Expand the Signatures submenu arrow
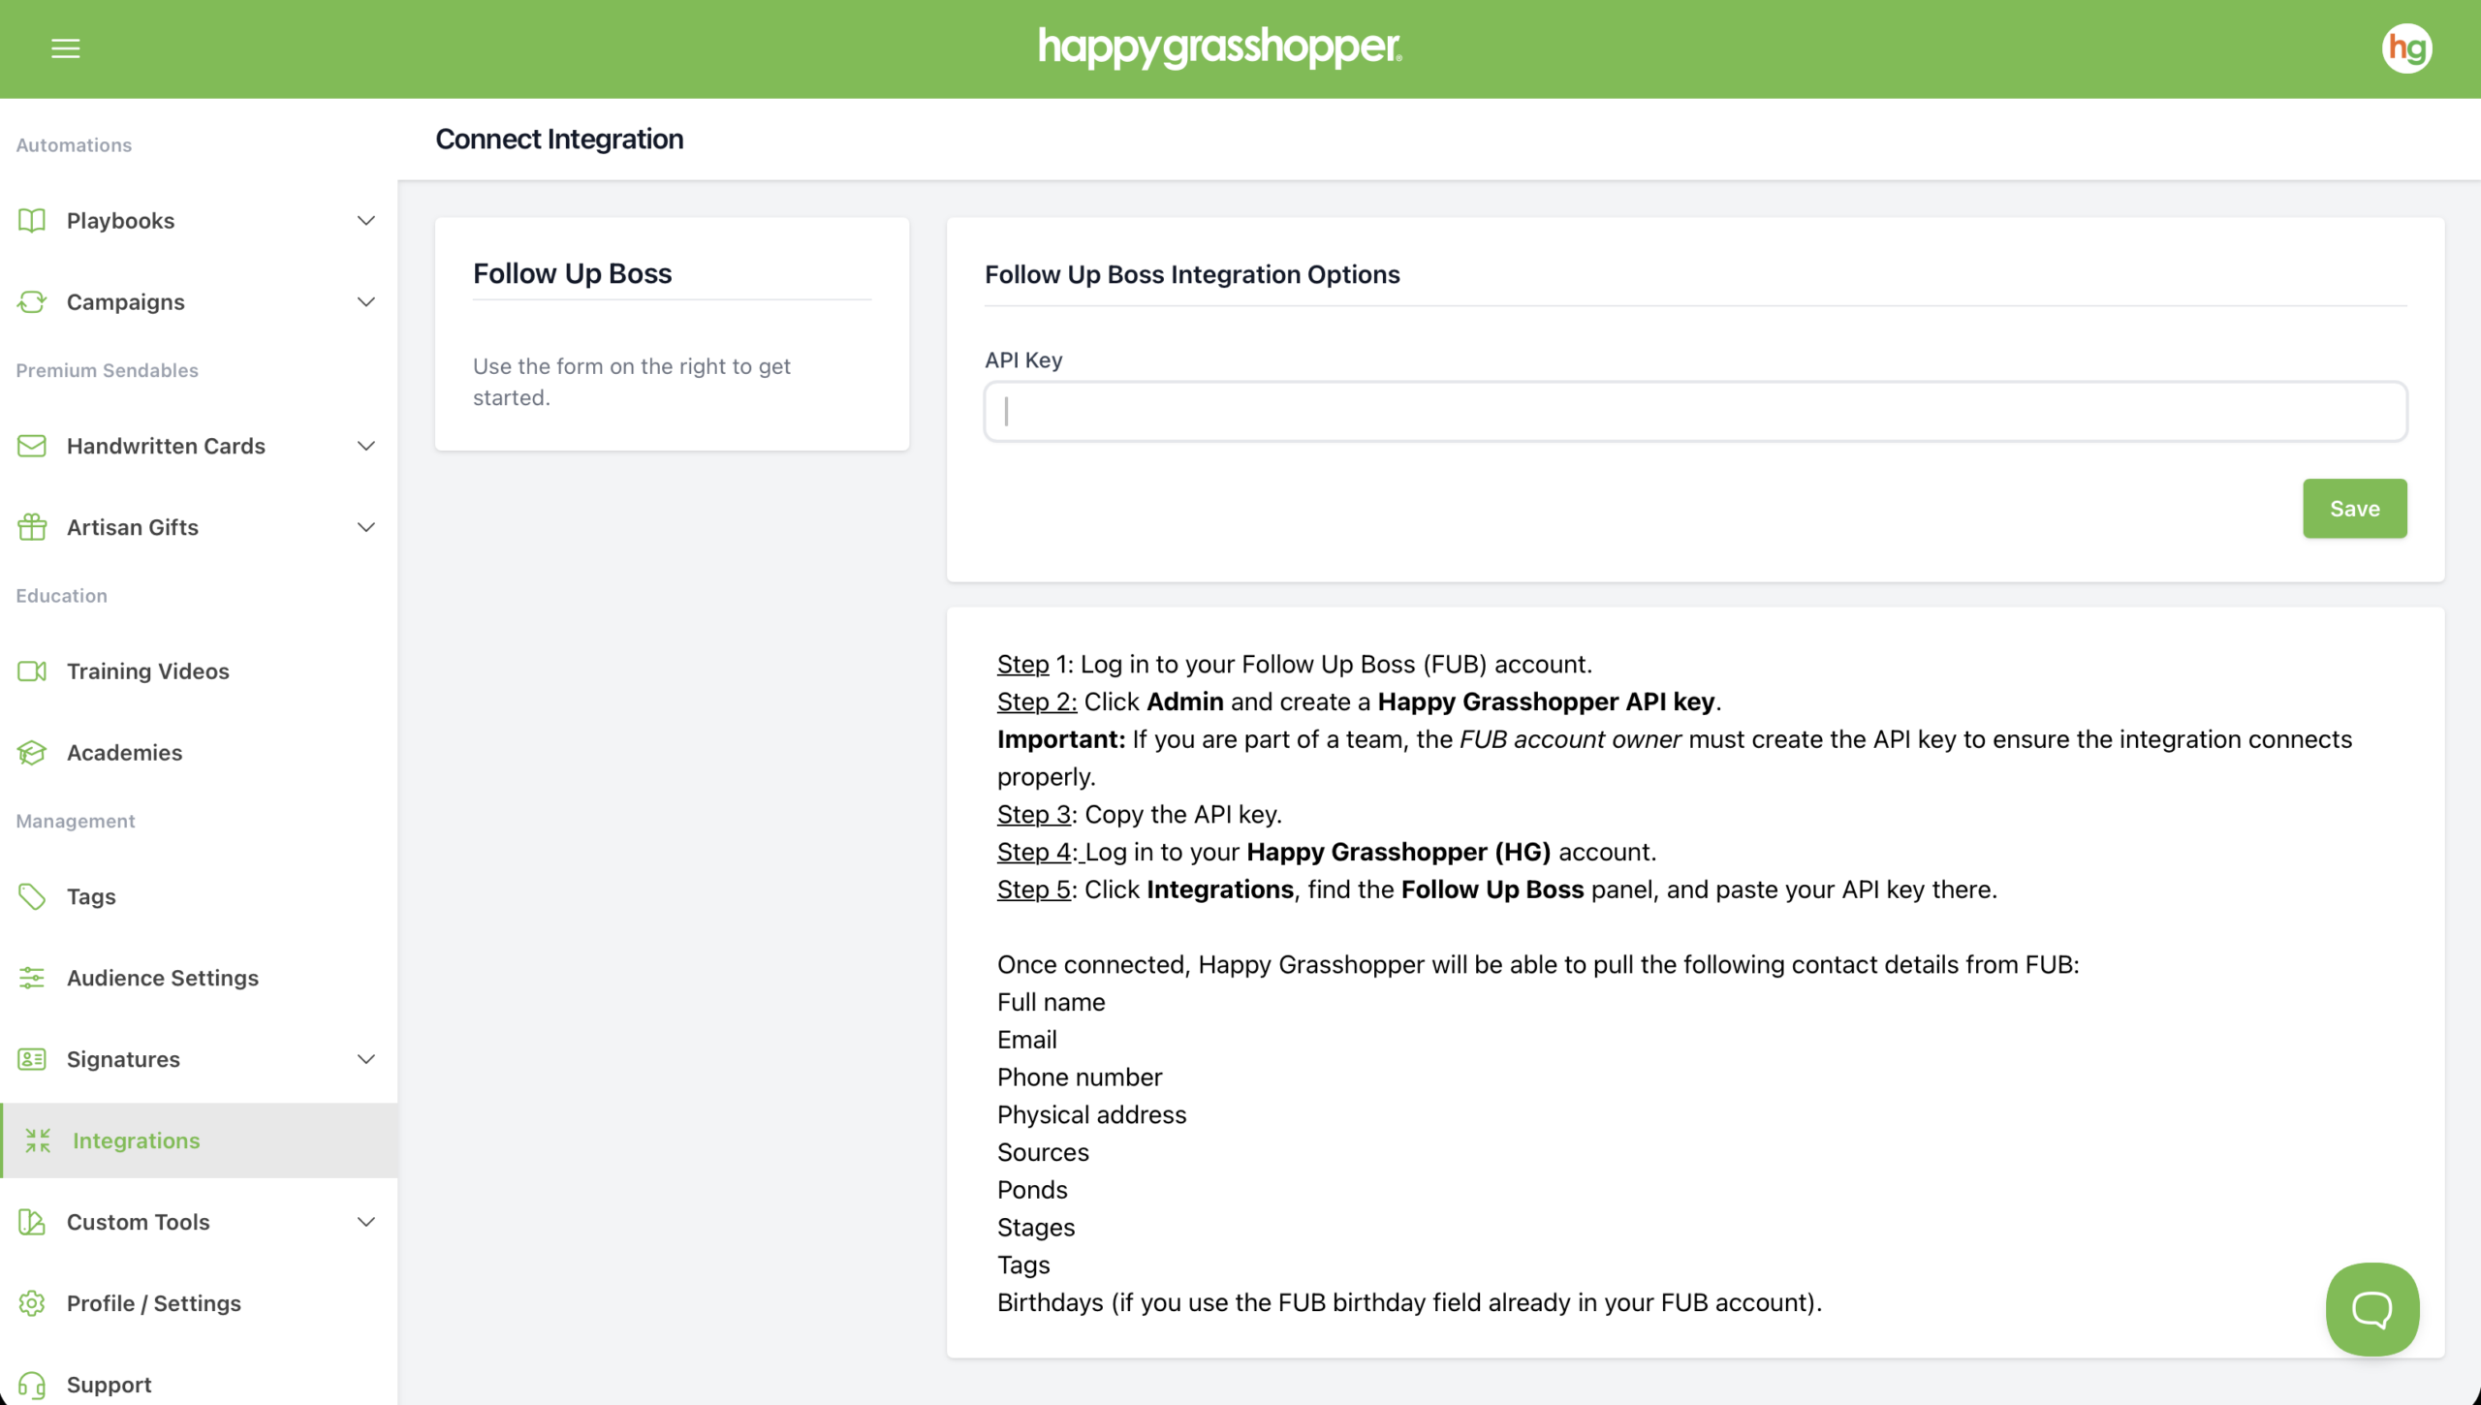Screen dimensions: 2481x1405 (x=365, y=1059)
